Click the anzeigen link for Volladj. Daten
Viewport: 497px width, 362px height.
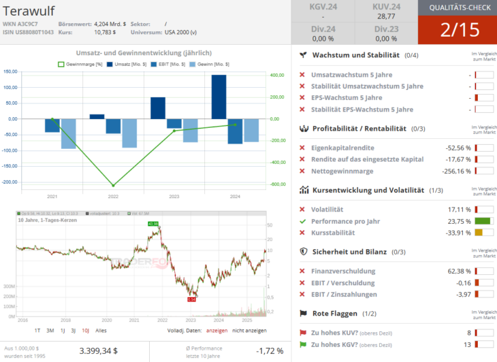click(217, 331)
